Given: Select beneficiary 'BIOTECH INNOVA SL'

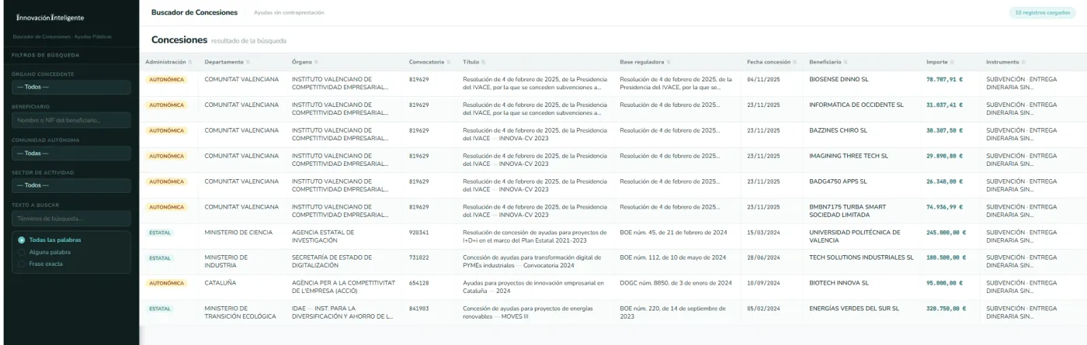Looking at the screenshot, I should 839,283.
